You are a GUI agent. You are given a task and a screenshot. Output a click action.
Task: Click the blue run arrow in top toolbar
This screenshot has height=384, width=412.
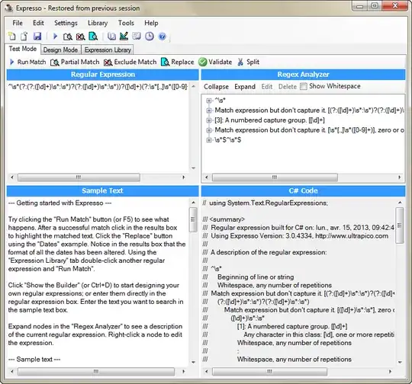(55, 37)
